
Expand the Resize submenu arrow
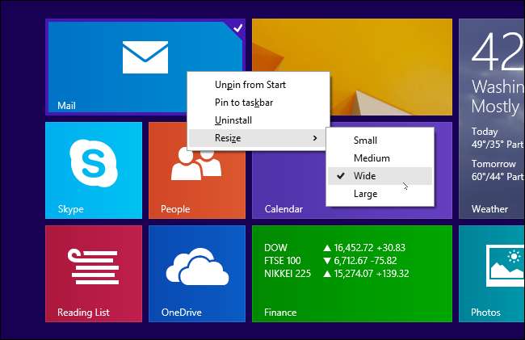(314, 138)
